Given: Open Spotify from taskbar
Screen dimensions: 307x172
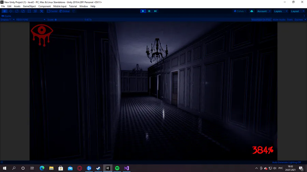Looking at the screenshot, I should [x=117, y=168].
